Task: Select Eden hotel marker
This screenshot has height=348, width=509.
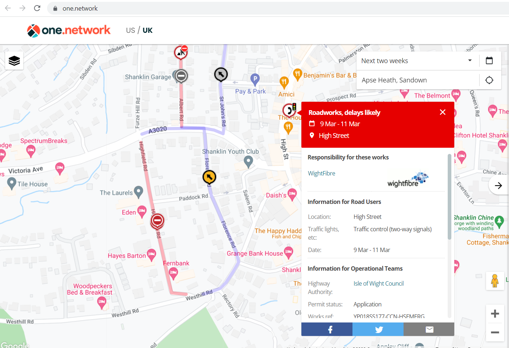Action: [142, 212]
